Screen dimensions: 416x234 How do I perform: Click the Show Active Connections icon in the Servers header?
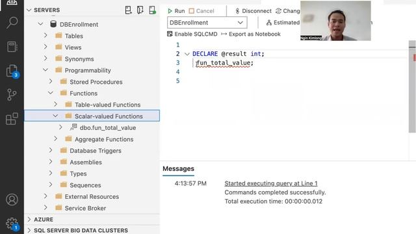click(152, 10)
